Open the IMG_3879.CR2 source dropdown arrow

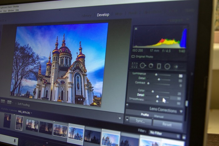(31, 113)
